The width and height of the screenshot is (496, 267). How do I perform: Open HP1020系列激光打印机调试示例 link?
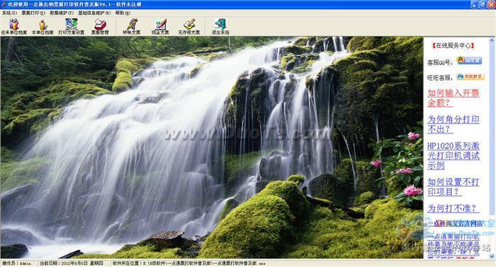453,155
